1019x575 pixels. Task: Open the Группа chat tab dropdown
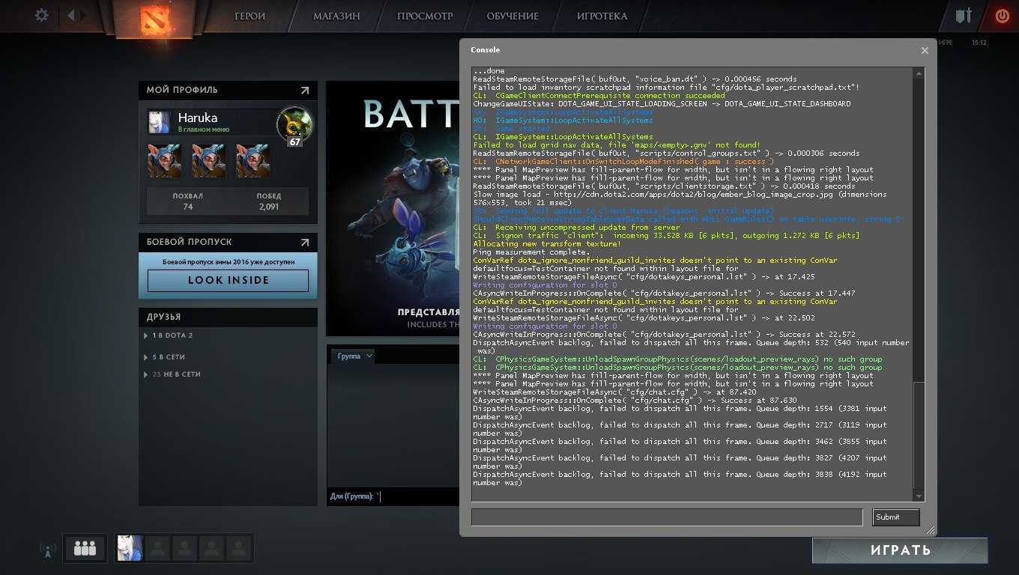(x=353, y=356)
